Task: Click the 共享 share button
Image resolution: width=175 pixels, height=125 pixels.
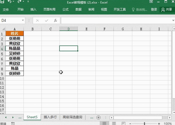Action: click(x=167, y=9)
